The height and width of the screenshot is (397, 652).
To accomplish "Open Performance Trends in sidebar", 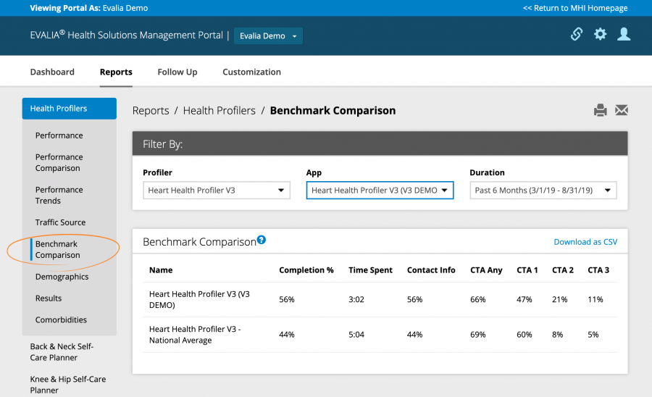I will coord(59,195).
